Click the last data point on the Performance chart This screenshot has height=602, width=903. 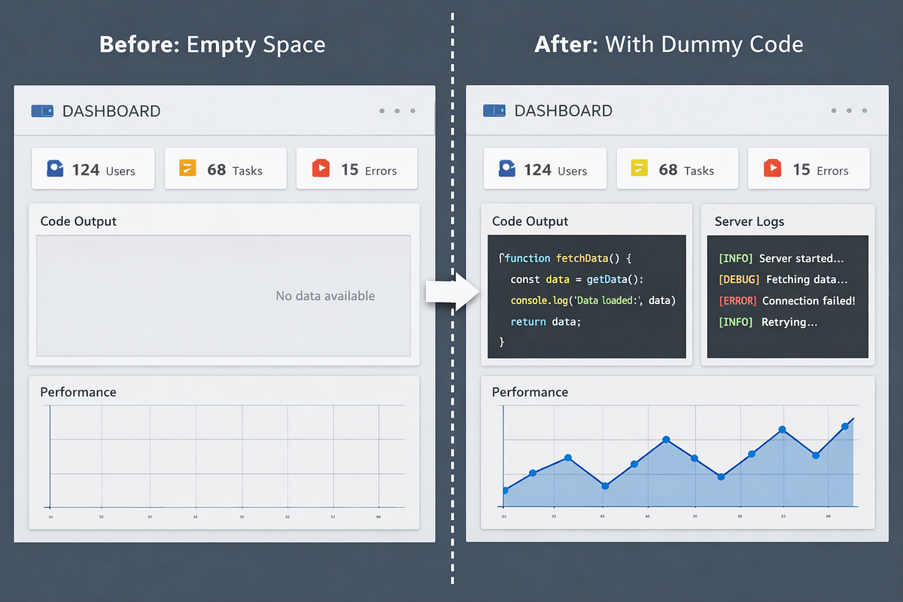(x=845, y=426)
